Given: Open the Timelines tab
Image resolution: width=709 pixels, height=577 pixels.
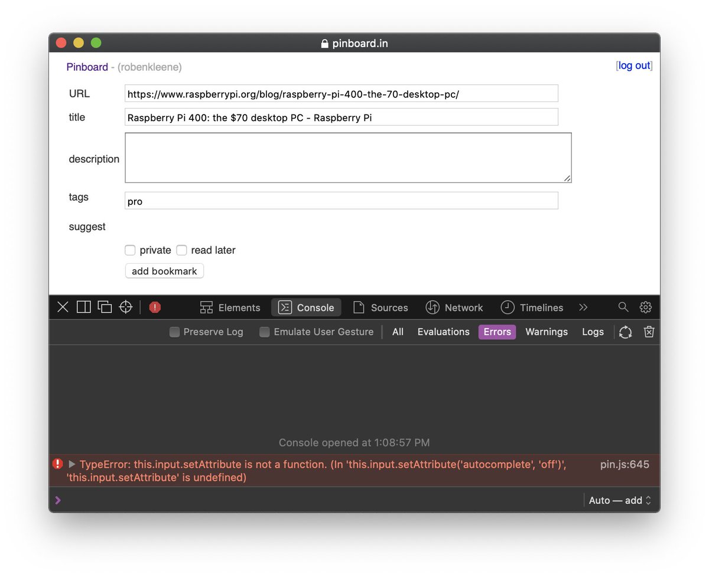Looking at the screenshot, I should point(532,307).
